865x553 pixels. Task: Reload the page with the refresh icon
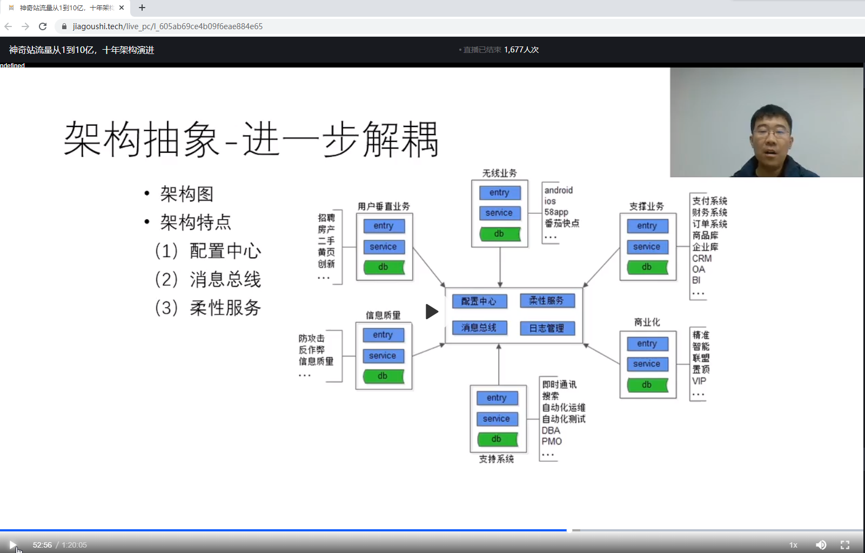pos(42,25)
